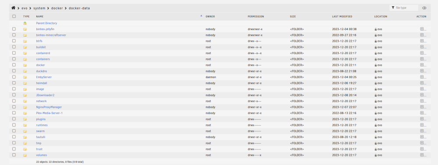
Task: Open action icon for volumes row
Action: tap(422, 155)
